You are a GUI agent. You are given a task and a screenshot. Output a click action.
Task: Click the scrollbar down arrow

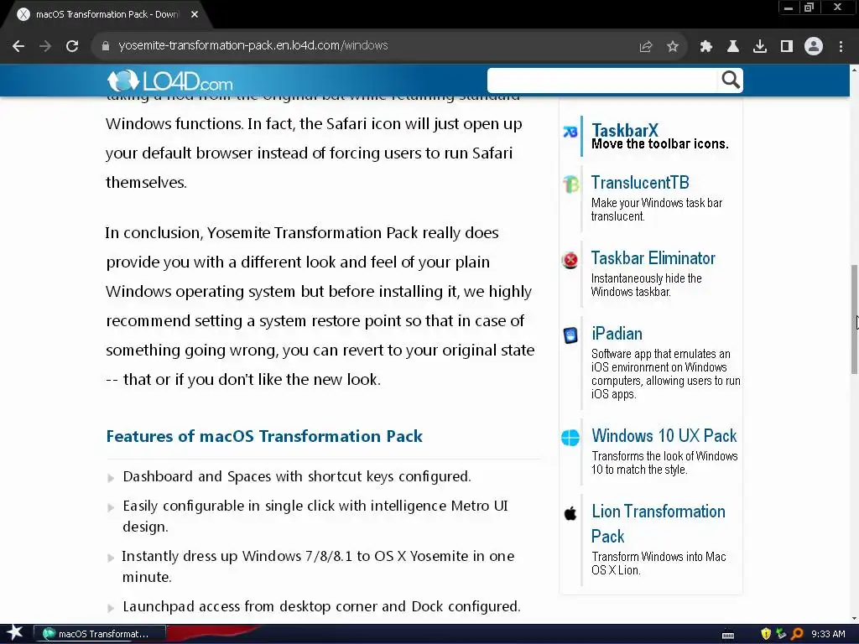pyautogui.click(x=854, y=619)
